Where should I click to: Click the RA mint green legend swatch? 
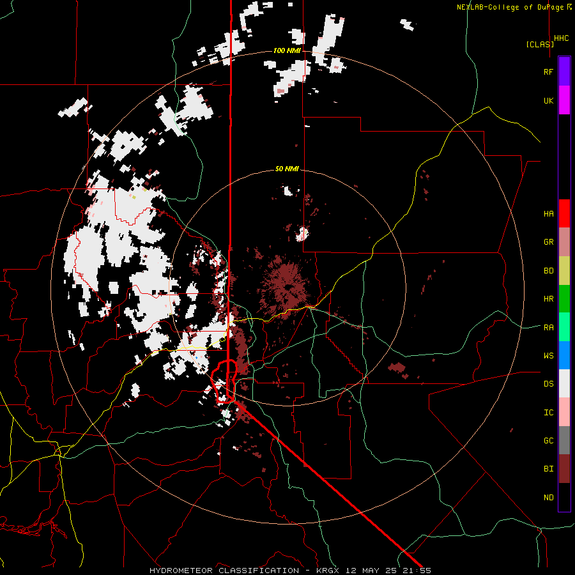(x=564, y=327)
